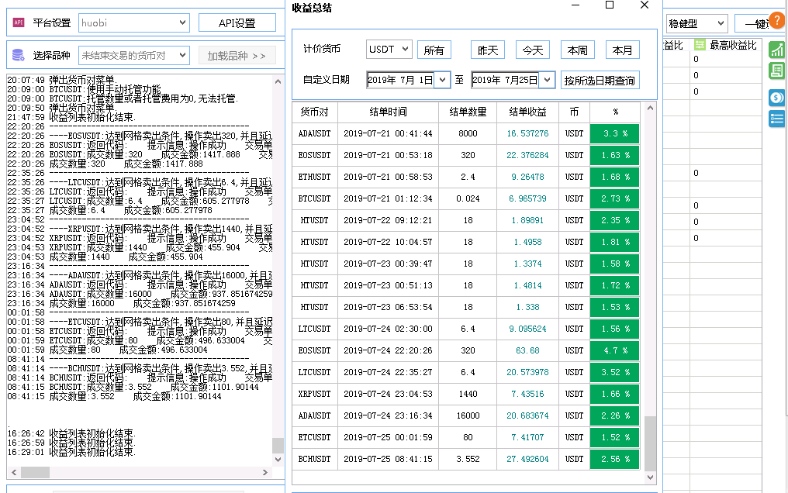The width and height of the screenshot is (788, 493).
Task: Click the coin stack icon beside 选择品种
Action: [18, 55]
